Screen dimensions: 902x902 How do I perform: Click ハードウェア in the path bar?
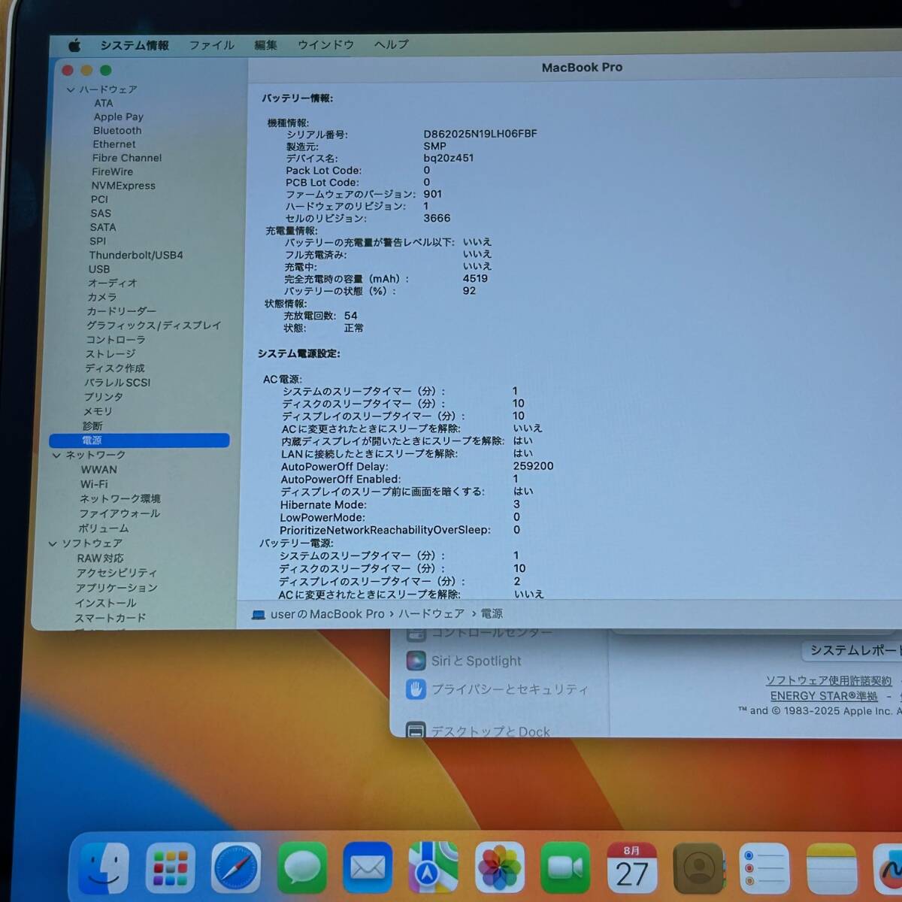click(431, 614)
